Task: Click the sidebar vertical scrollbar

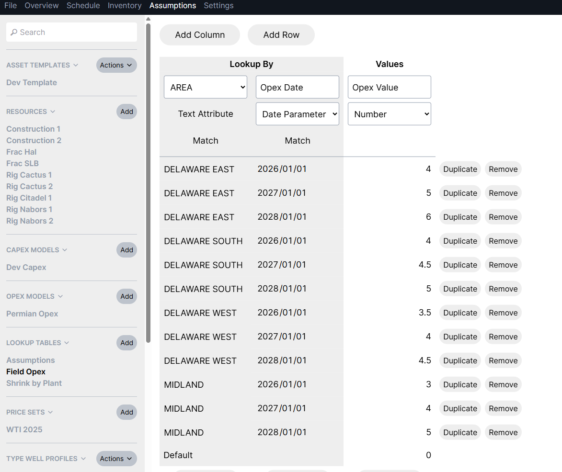Action: [149, 183]
